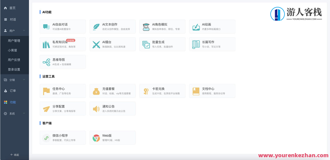Open the AI自由对话 chat feature

(62, 26)
